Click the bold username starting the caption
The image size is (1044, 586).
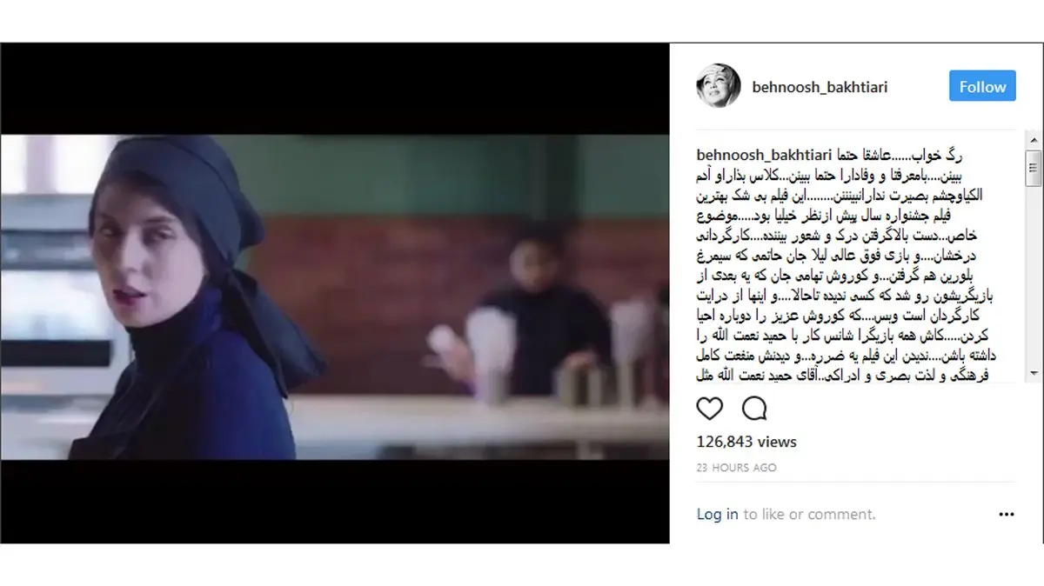click(x=766, y=155)
